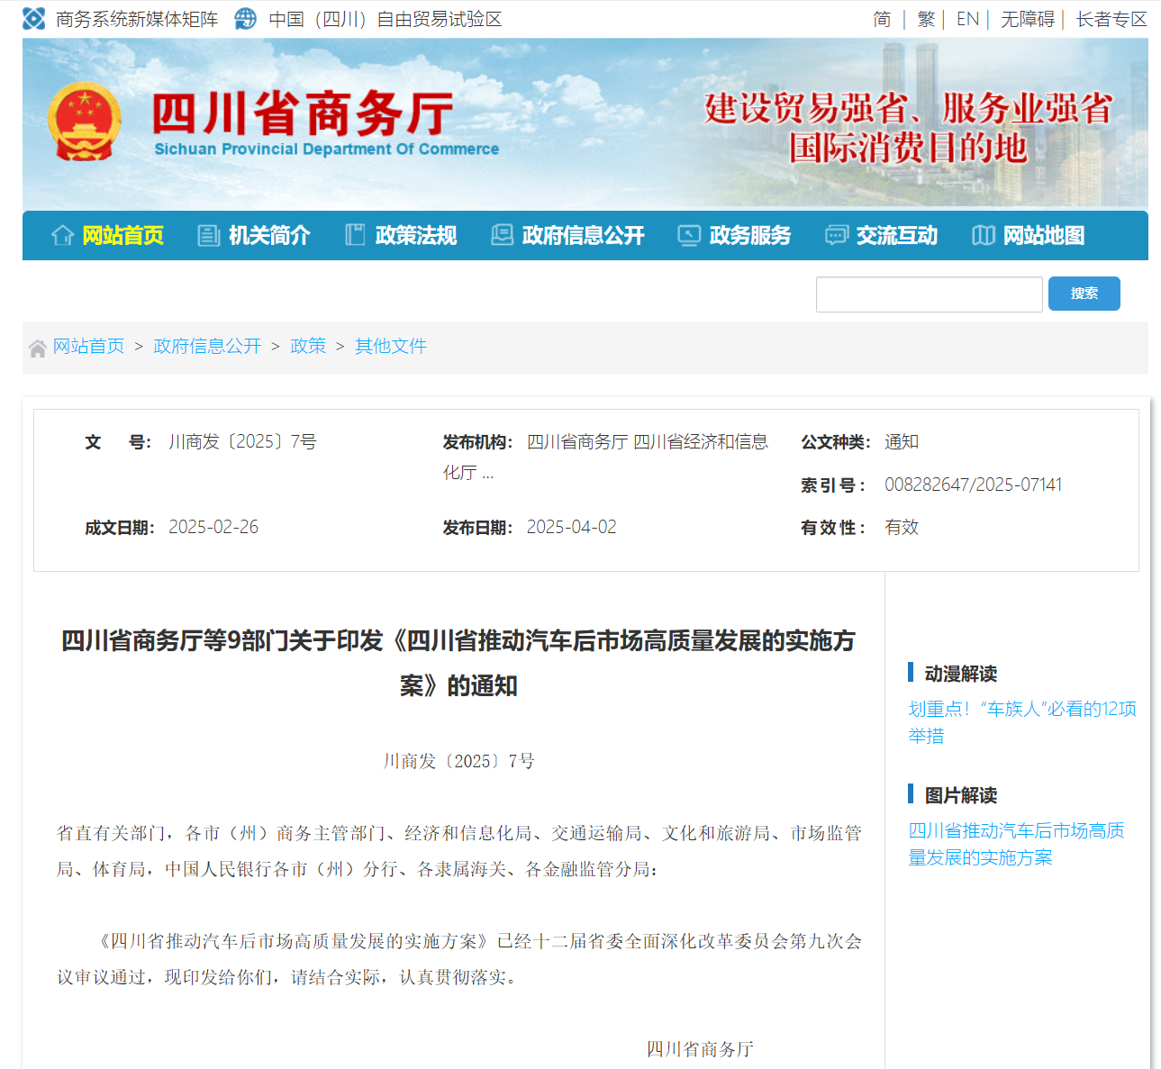Image resolution: width=1161 pixels, height=1069 pixels.
Task: Switch to simplified Chinese with 简
Action: 882,19
